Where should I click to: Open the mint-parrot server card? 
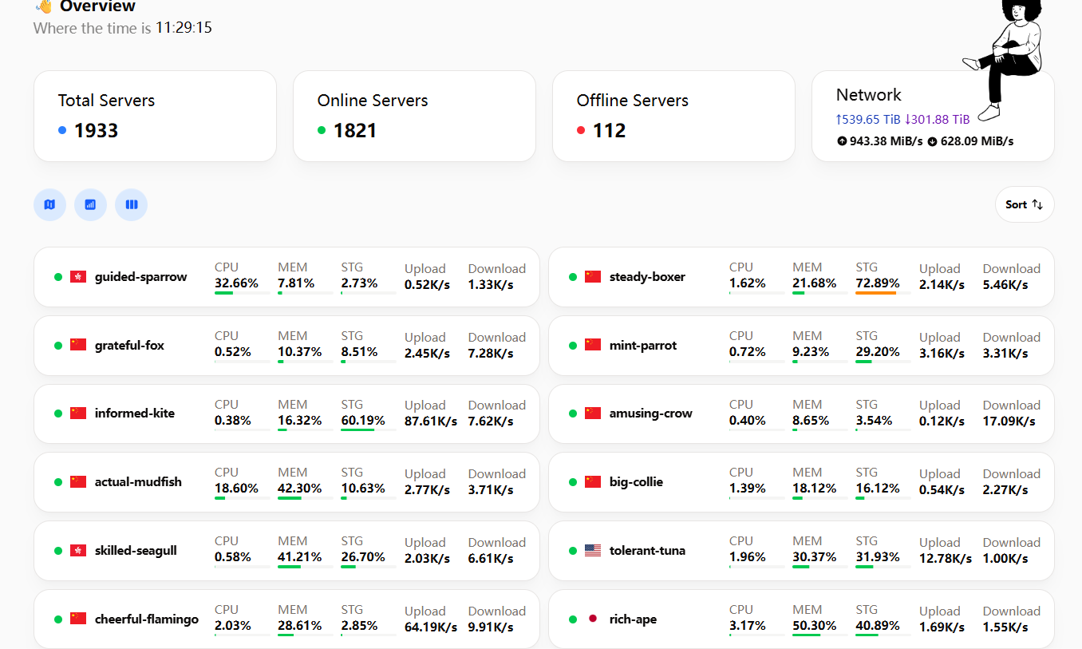[x=801, y=346]
